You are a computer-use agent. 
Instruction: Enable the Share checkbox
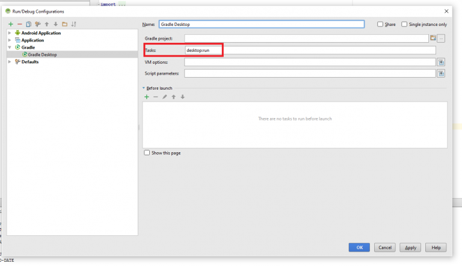[x=380, y=25]
